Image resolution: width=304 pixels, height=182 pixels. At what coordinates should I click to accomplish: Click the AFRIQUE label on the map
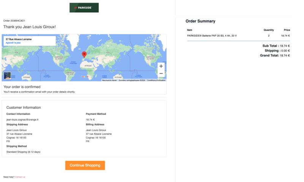(88, 66)
